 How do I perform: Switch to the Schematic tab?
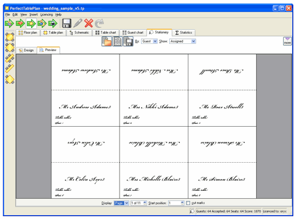79,33
